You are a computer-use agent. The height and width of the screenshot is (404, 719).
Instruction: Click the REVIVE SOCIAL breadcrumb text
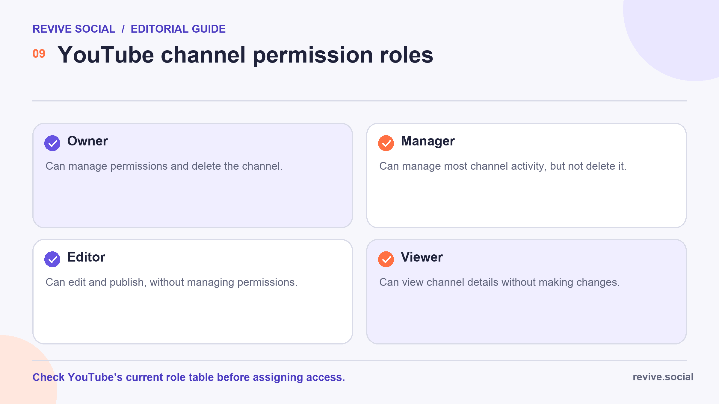coord(74,29)
